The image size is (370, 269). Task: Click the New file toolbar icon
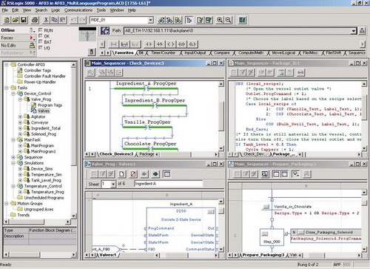[x=7, y=20]
